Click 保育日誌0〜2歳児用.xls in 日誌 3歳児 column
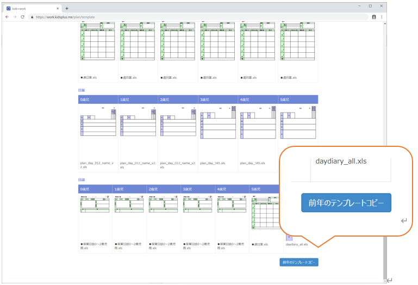The width and height of the screenshot is (418, 285). click(196, 246)
